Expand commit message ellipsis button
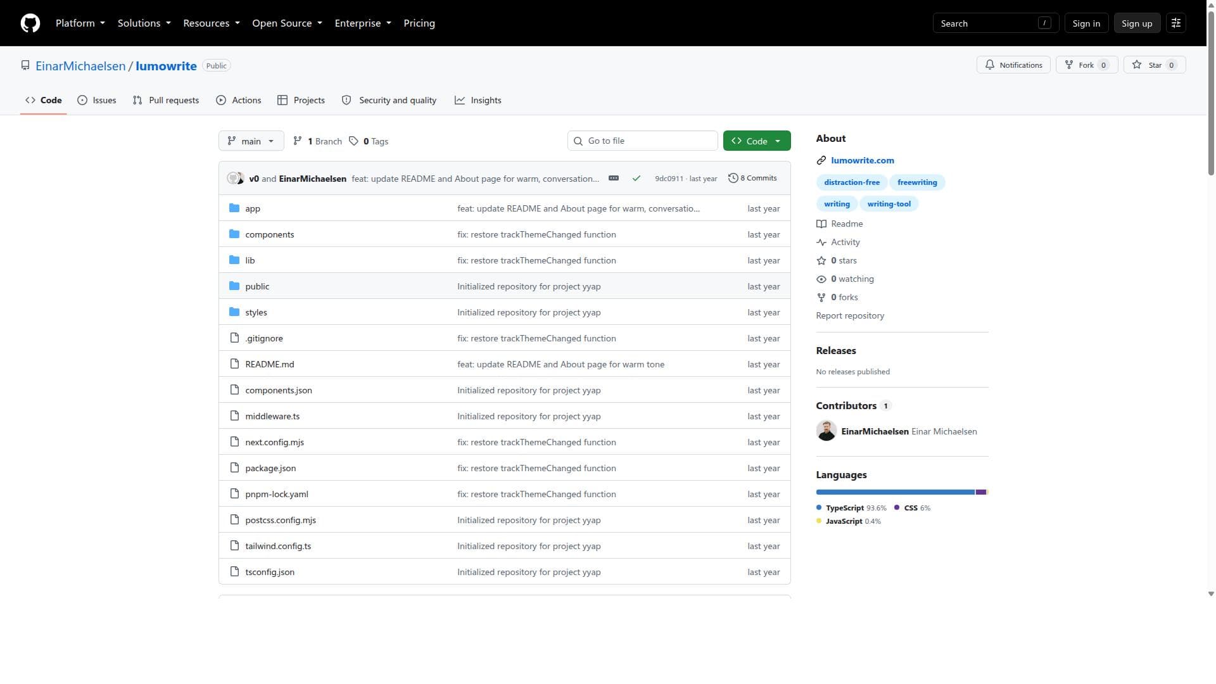This screenshot has width=1216, height=684. [614, 179]
